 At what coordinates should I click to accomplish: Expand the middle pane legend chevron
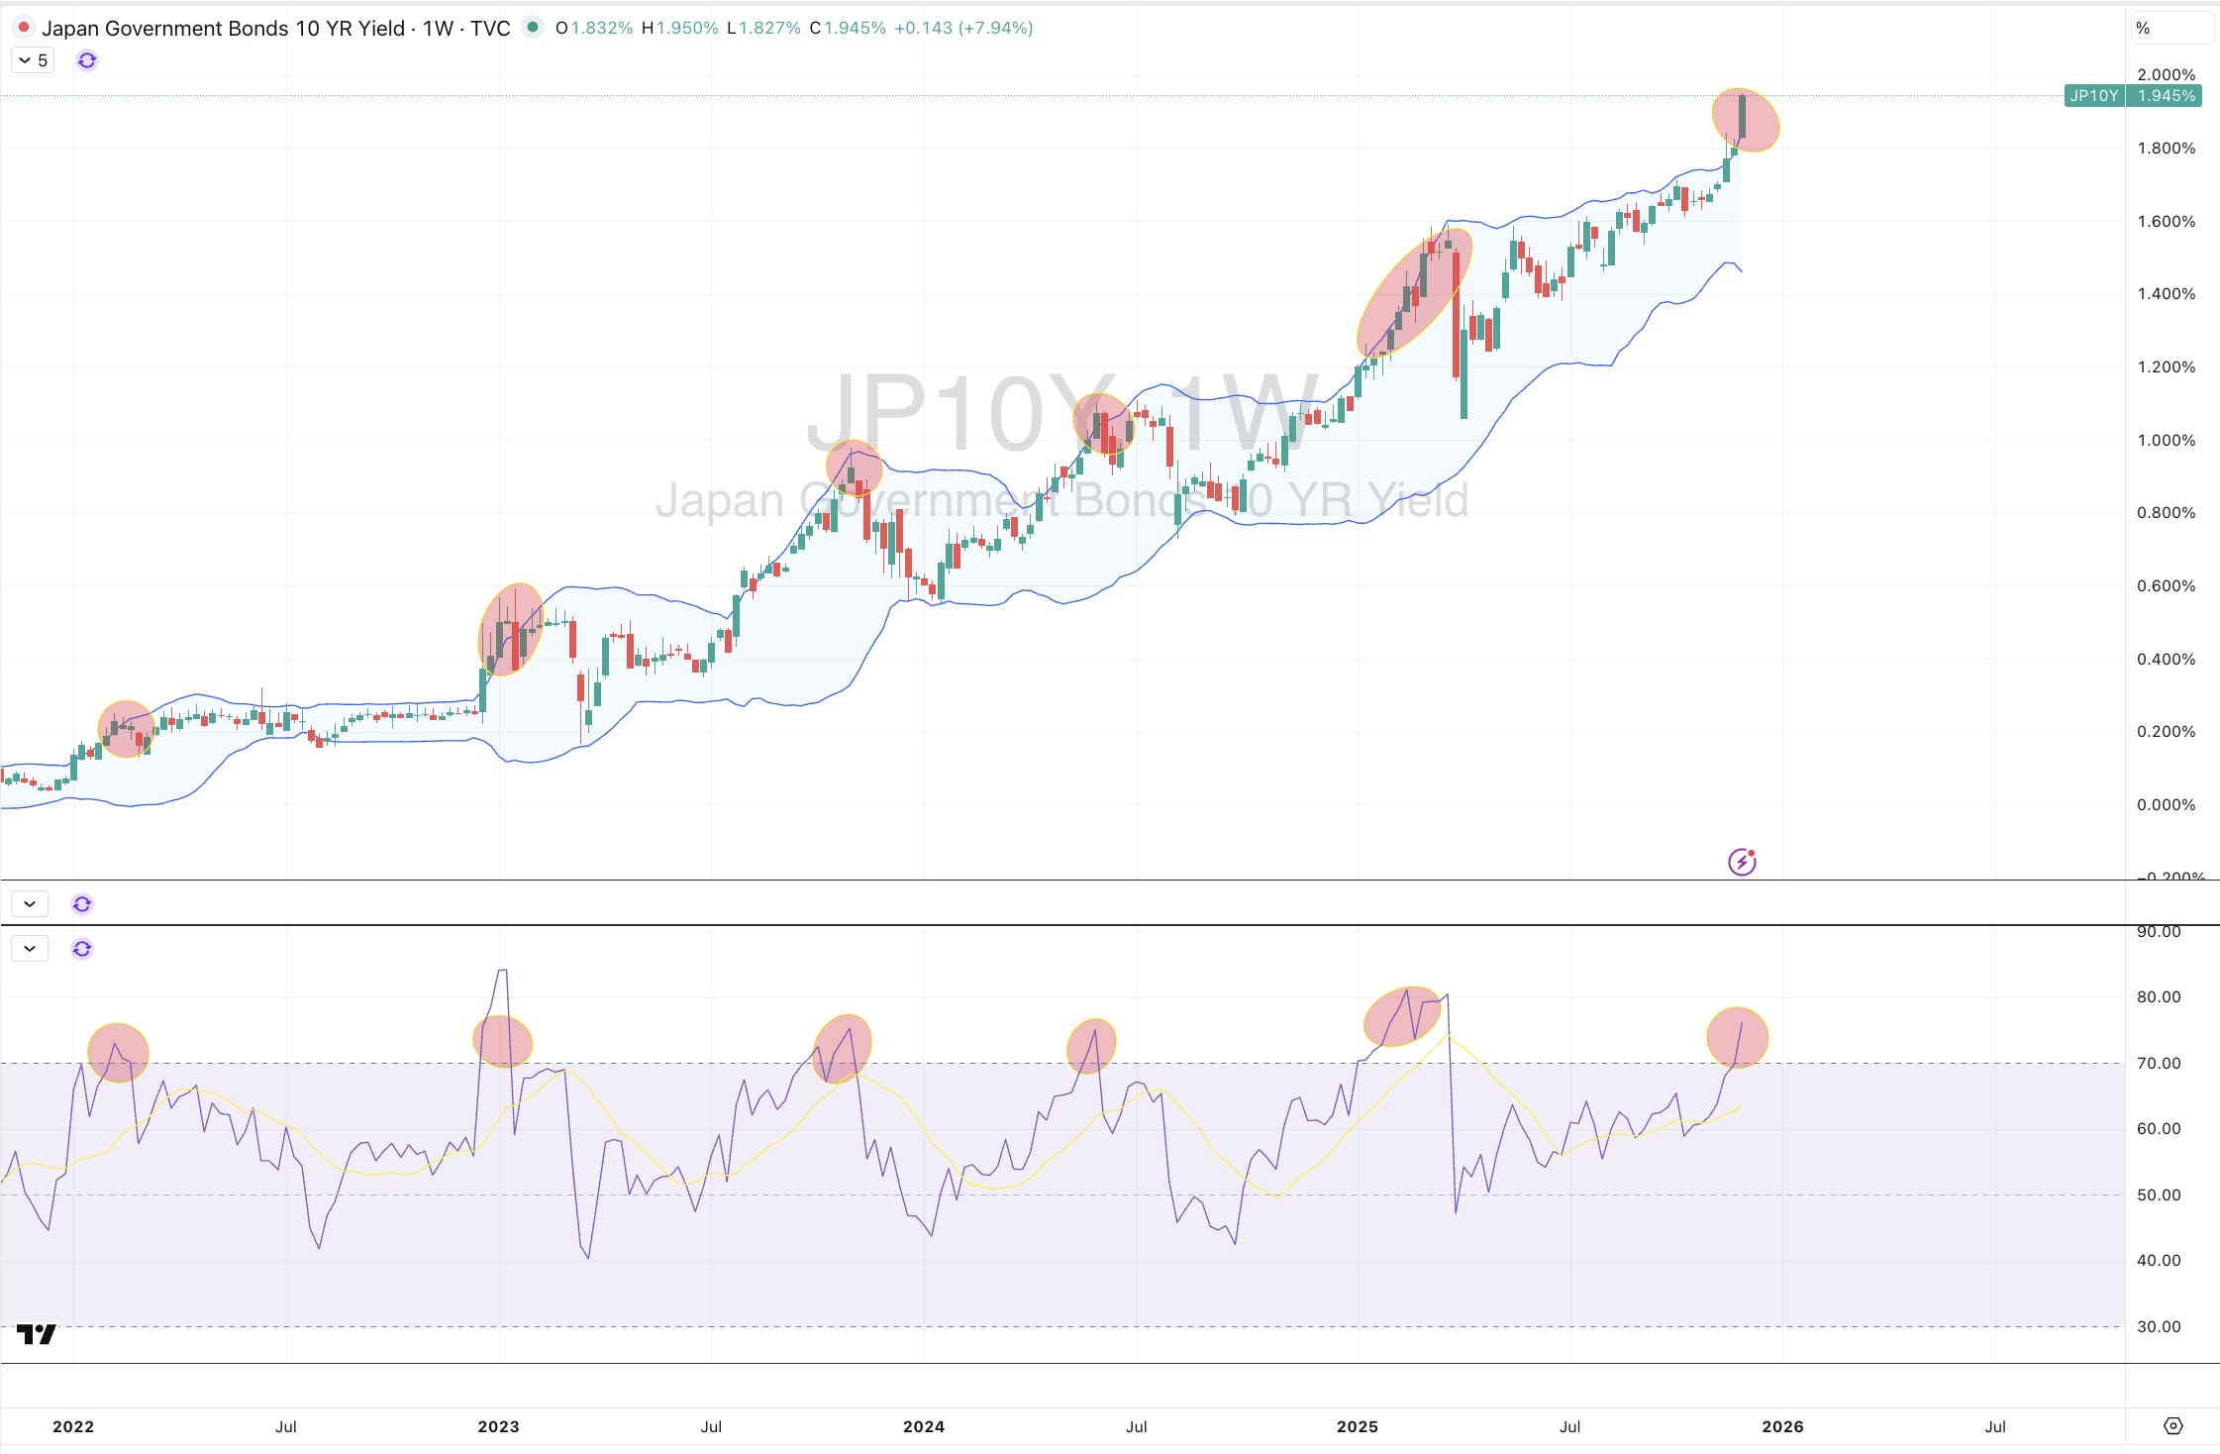pyautogui.click(x=30, y=903)
